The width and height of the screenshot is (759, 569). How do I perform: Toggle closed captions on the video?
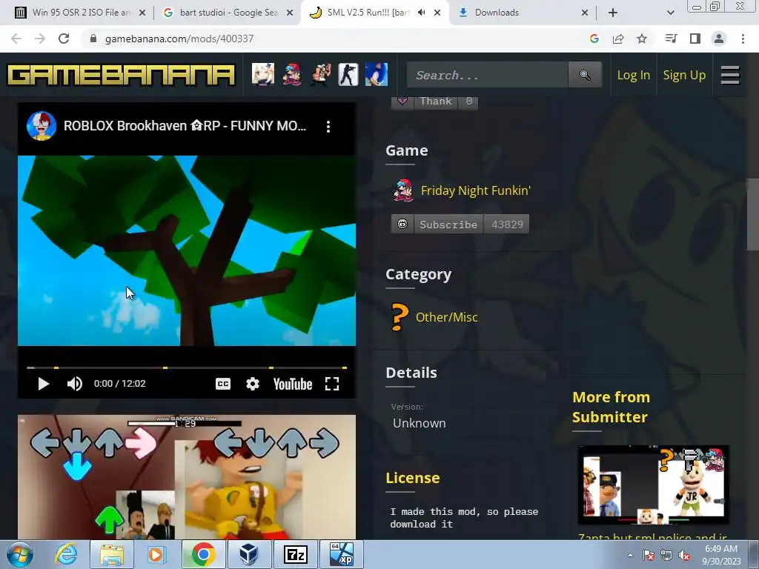222,384
